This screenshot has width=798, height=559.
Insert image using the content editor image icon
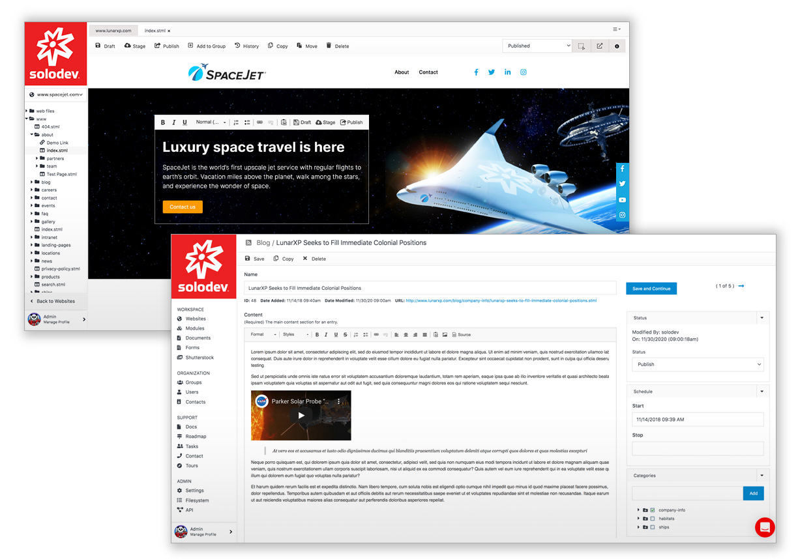click(x=445, y=335)
